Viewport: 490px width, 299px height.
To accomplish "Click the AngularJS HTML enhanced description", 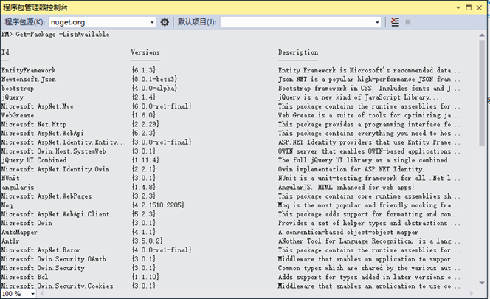I will pyautogui.click(x=346, y=188).
